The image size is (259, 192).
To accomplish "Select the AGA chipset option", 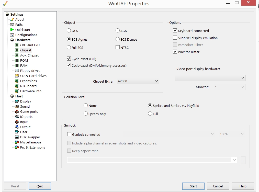I will pyautogui.click(x=117, y=31).
